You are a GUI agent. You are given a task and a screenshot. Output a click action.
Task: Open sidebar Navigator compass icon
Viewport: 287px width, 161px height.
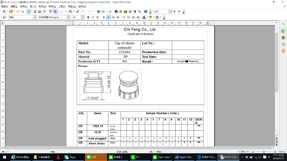(283, 51)
